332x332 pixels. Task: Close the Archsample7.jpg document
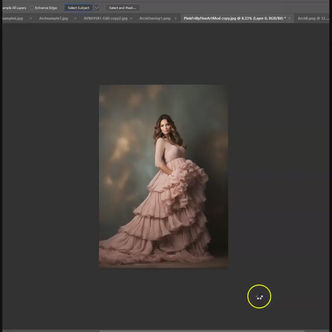click(x=75, y=18)
